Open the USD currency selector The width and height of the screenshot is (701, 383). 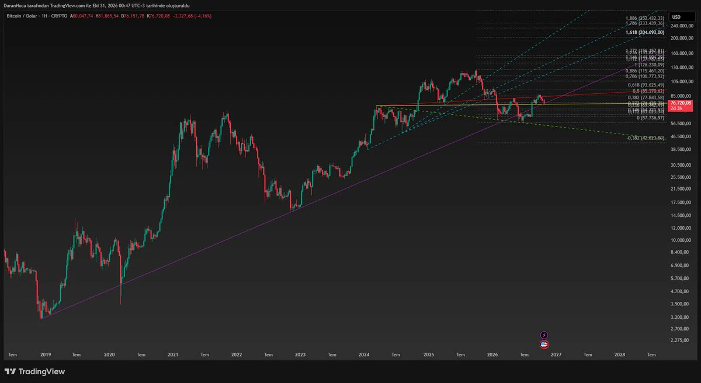(677, 17)
